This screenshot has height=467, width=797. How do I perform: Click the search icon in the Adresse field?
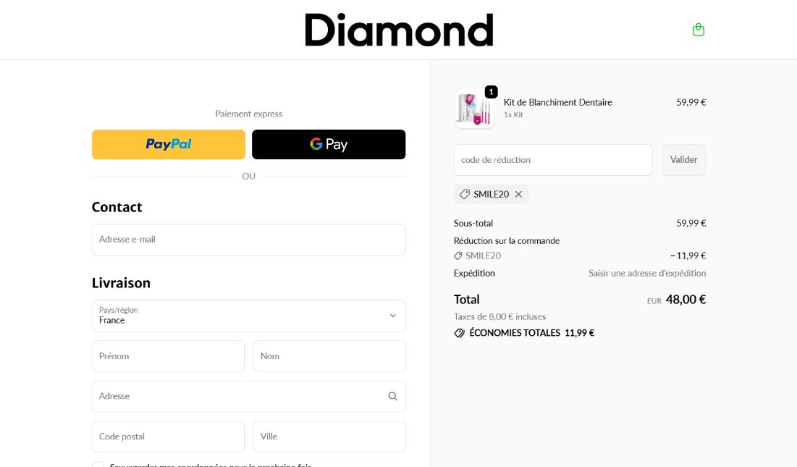[x=392, y=396]
